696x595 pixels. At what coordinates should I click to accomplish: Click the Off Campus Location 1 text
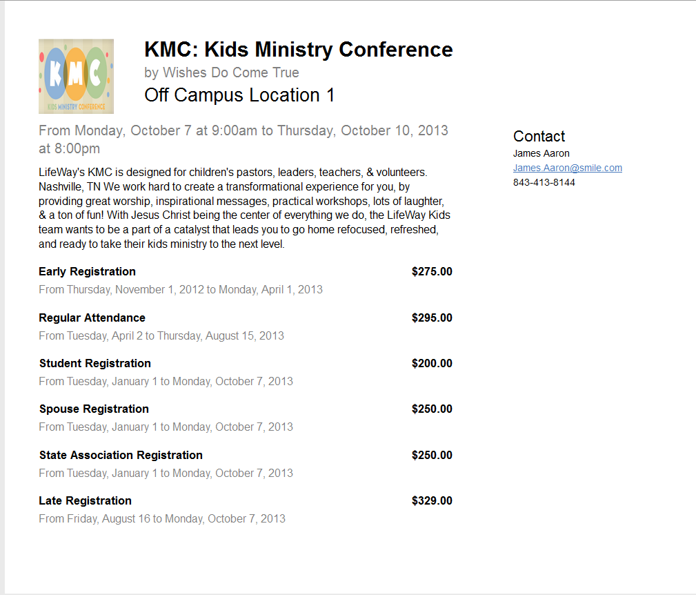[x=239, y=95]
